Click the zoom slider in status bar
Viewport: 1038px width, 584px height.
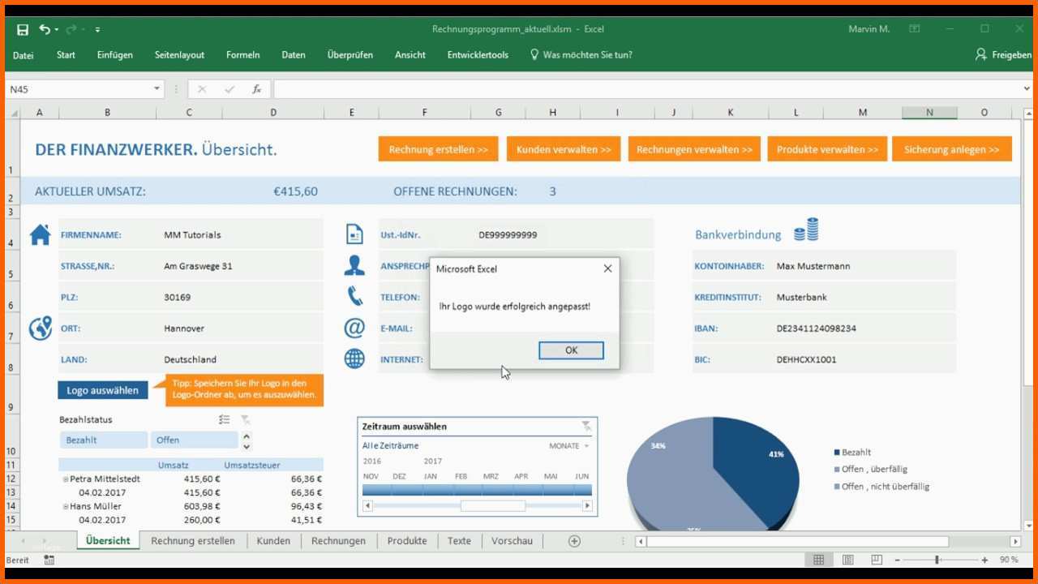tap(937, 560)
